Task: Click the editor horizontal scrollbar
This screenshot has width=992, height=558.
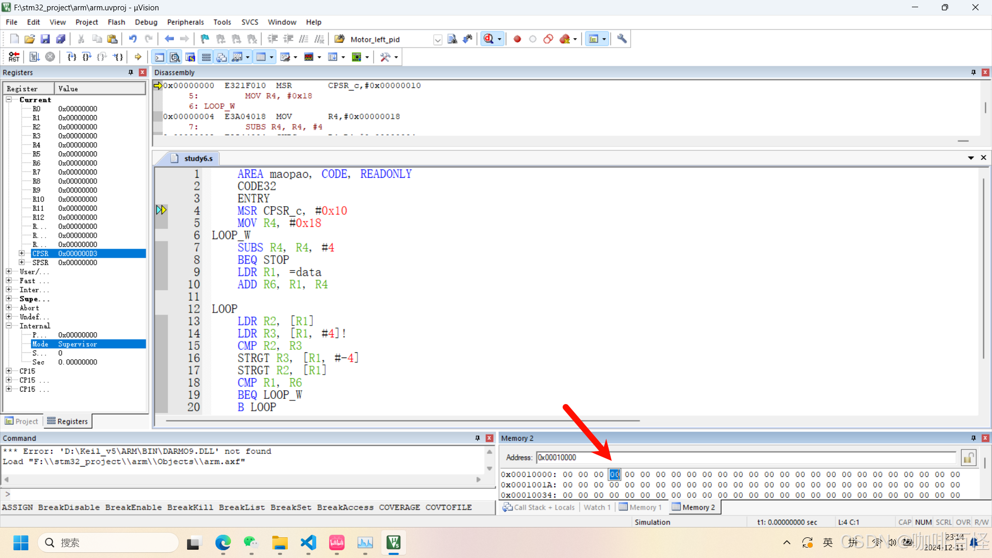Action: point(403,421)
